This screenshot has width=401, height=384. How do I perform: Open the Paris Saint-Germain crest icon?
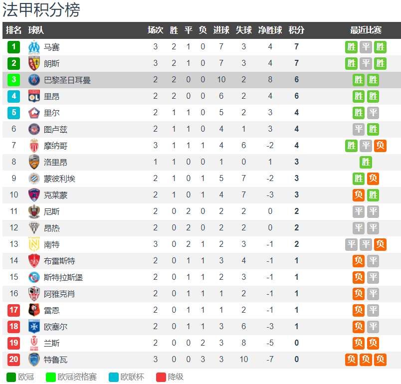(x=34, y=80)
